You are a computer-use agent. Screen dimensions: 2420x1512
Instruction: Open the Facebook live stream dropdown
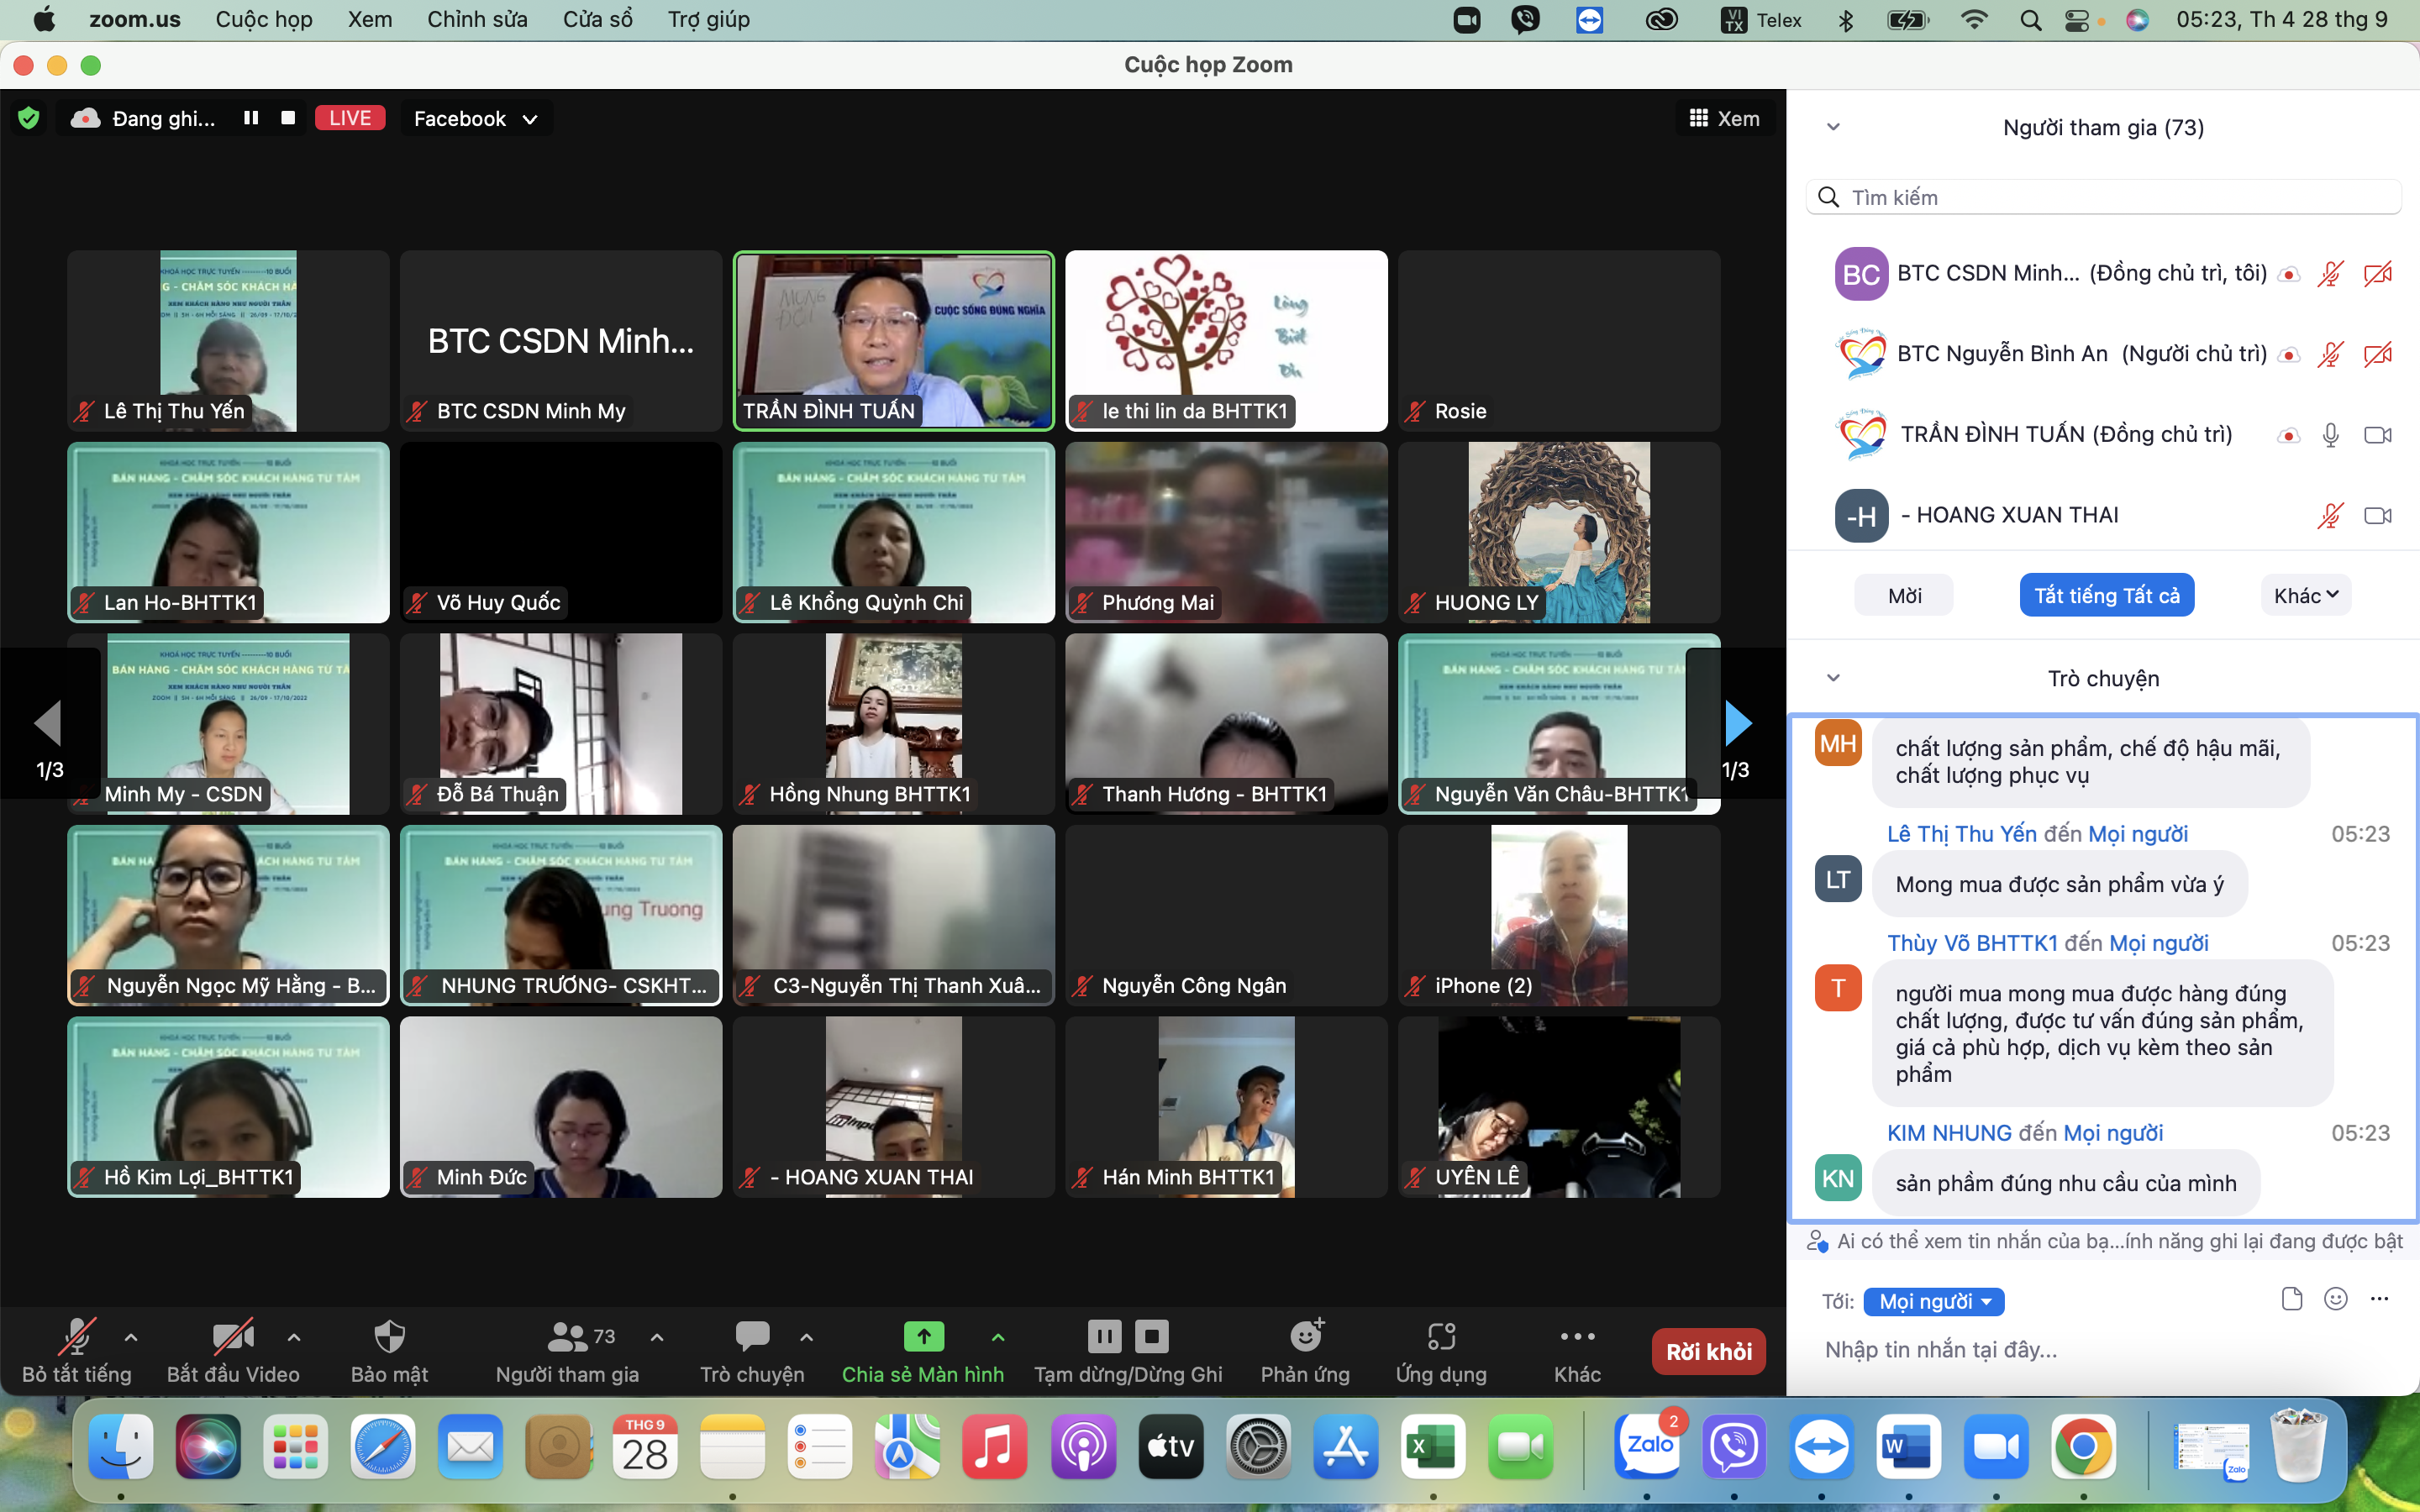[x=476, y=119]
